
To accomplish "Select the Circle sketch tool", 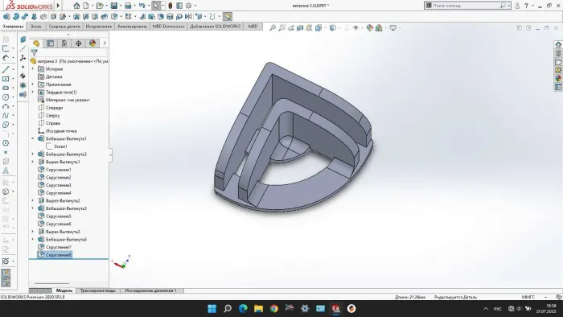I will pos(6,97).
